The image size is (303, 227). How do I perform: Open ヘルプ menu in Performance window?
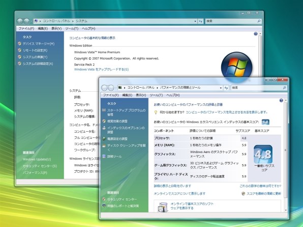(173, 95)
